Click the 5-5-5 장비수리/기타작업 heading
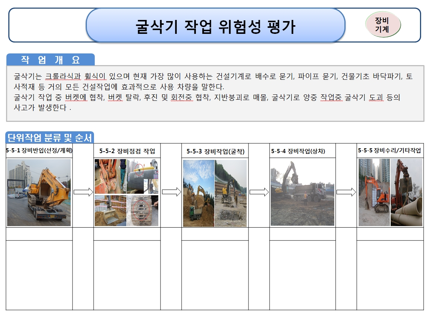The height and width of the screenshot is (316, 429). click(x=389, y=150)
